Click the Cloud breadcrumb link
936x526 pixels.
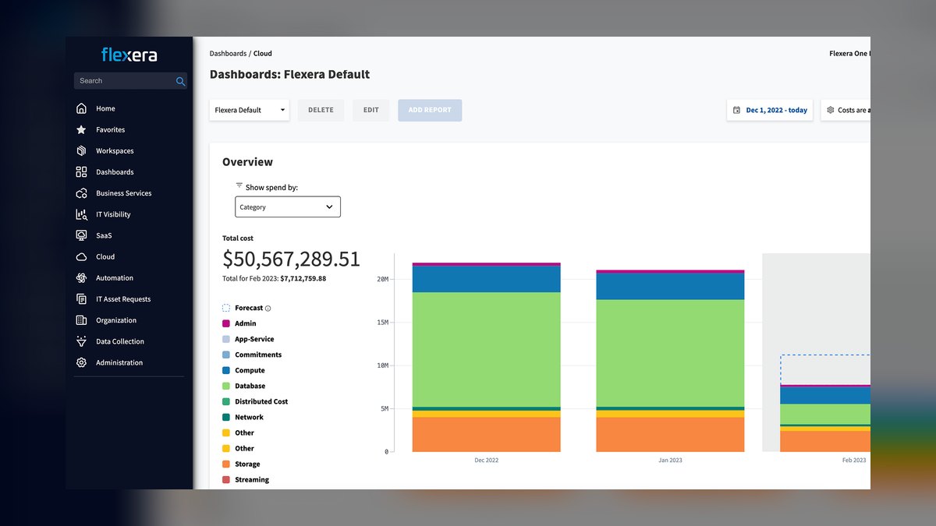pyautogui.click(x=263, y=54)
